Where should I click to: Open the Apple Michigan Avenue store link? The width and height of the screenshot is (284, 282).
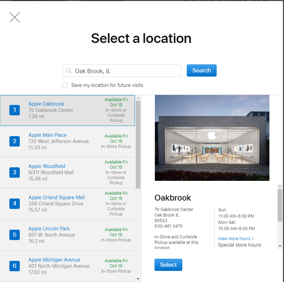pyautogui.click(x=55, y=260)
